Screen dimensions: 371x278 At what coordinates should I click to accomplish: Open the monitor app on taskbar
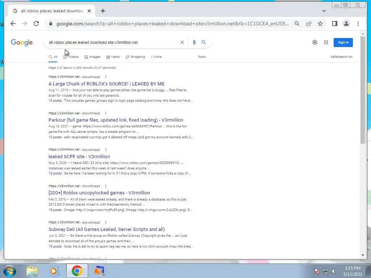tap(99, 271)
